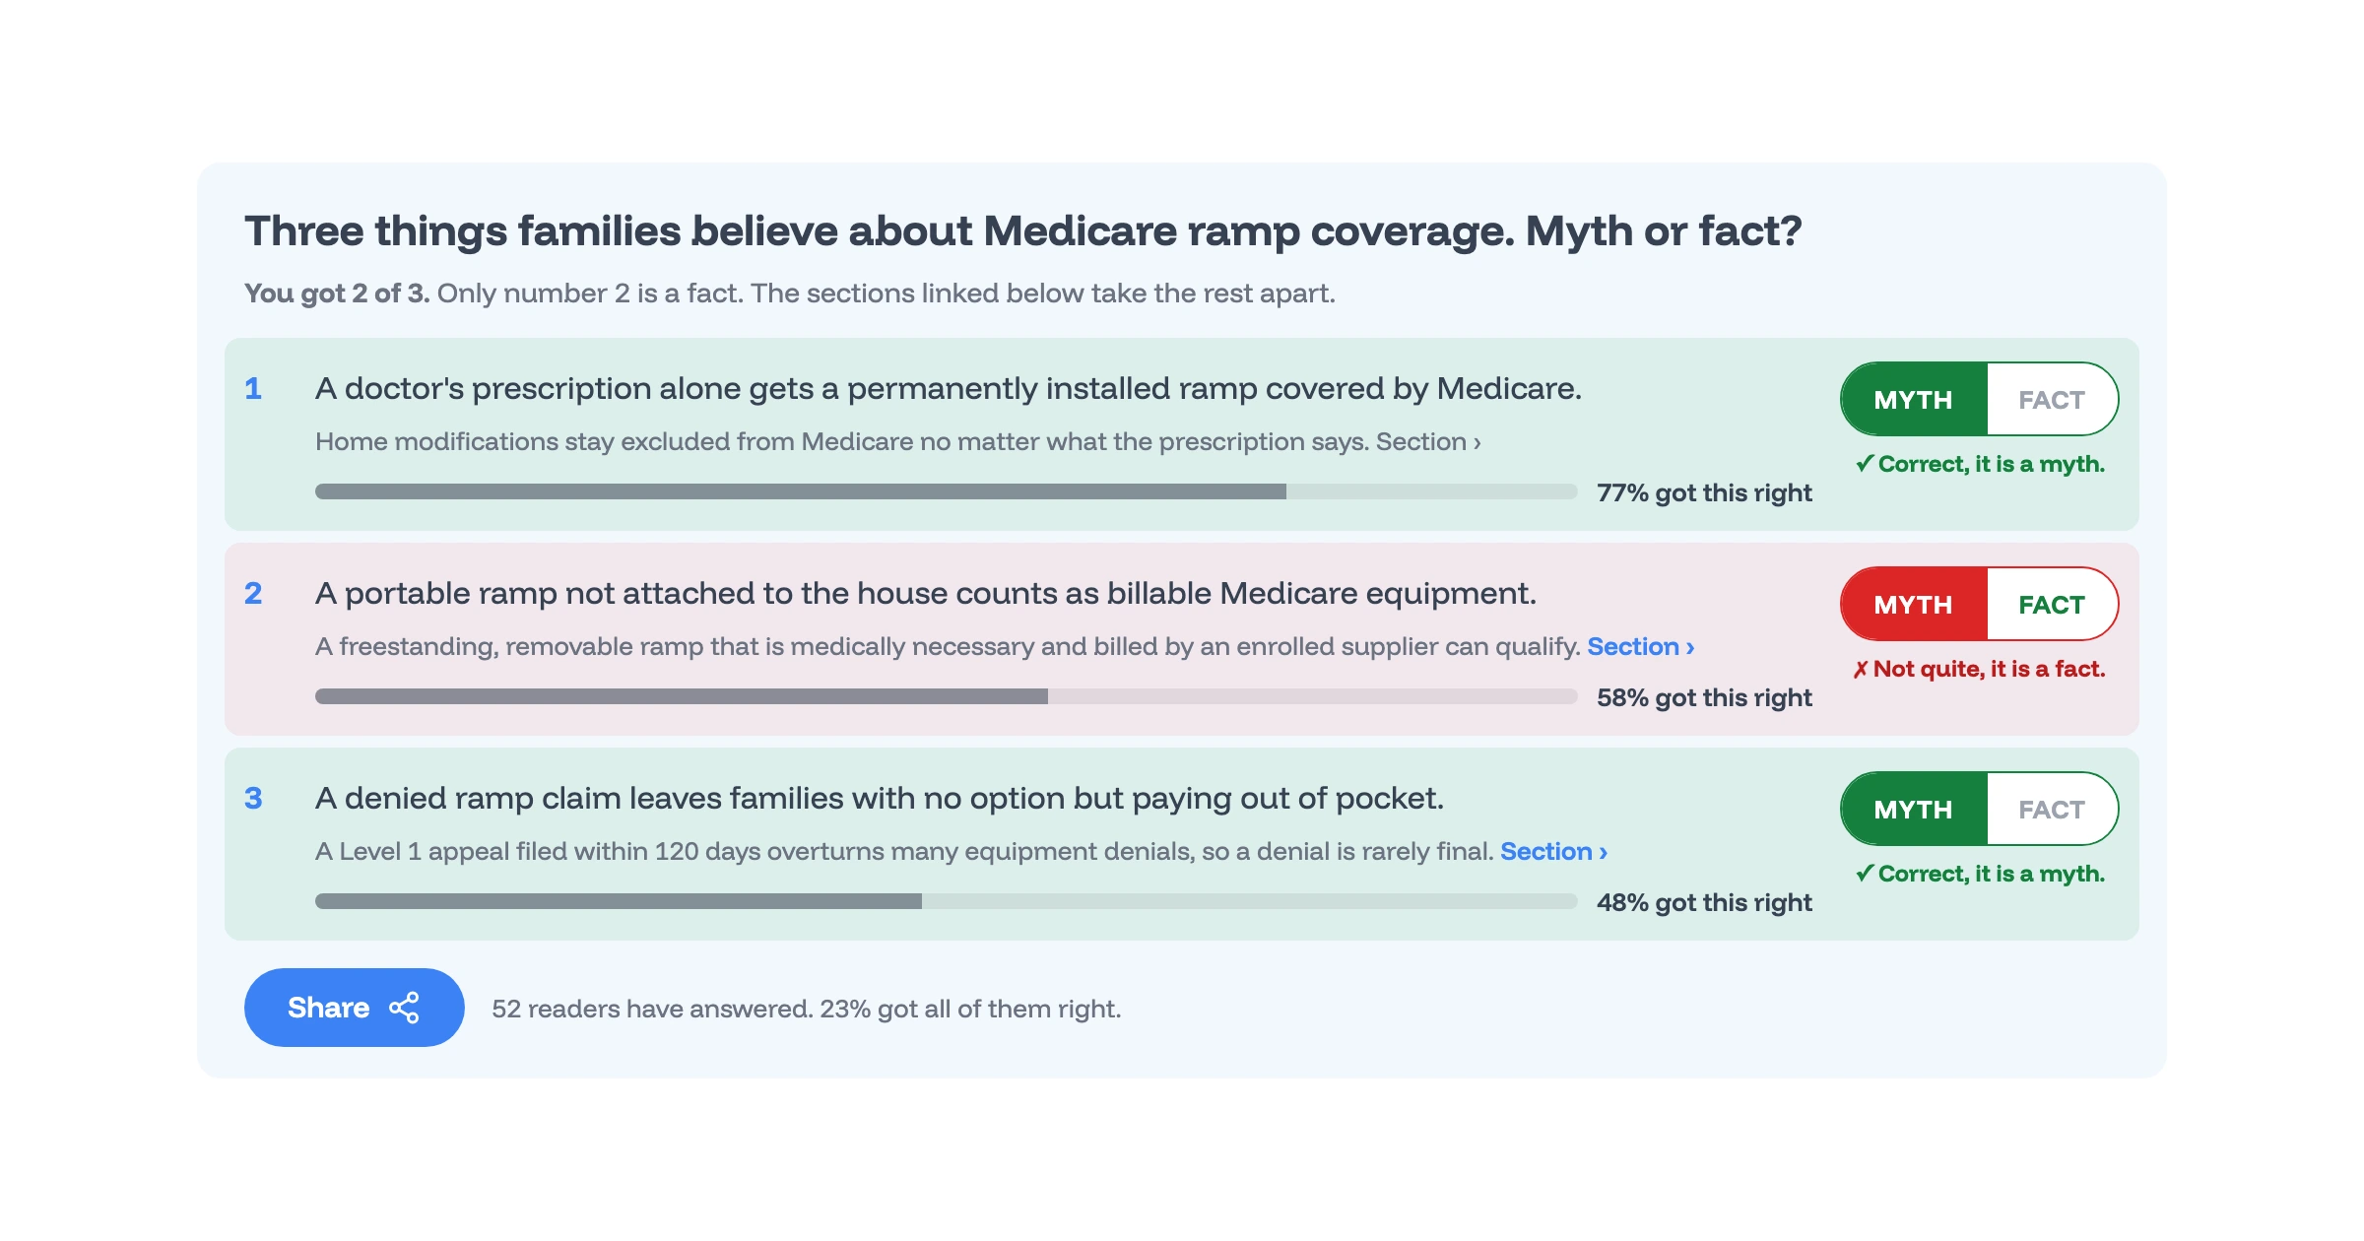This screenshot has height=1241, width=2364.
Task: Choose MYTH for the denied ramp claim statement
Action: point(1914,809)
